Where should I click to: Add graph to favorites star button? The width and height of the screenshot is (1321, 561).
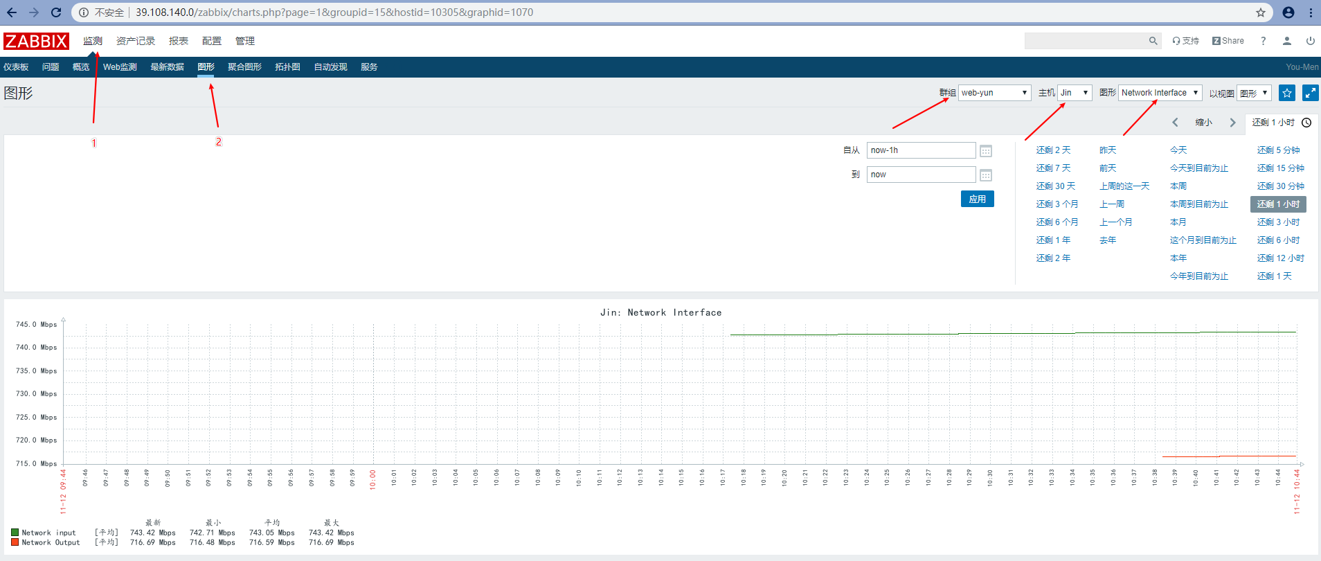click(x=1287, y=93)
